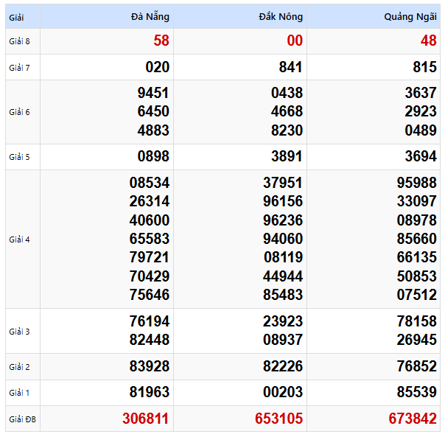Click Quảng Ngãi special prize 673842

(413, 419)
